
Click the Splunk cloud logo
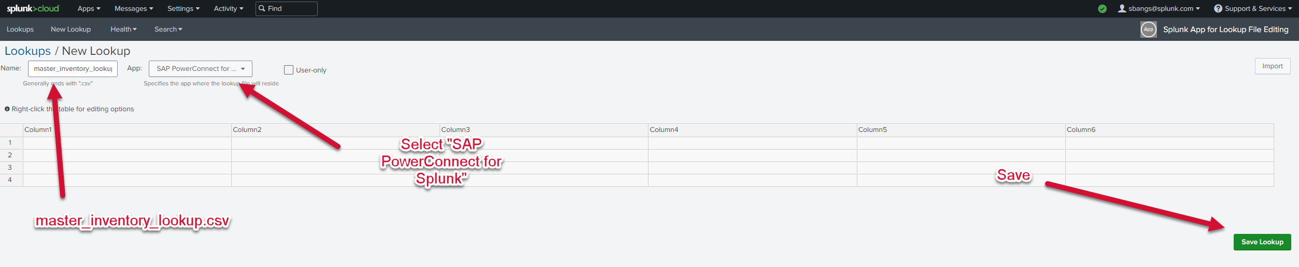tap(33, 9)
